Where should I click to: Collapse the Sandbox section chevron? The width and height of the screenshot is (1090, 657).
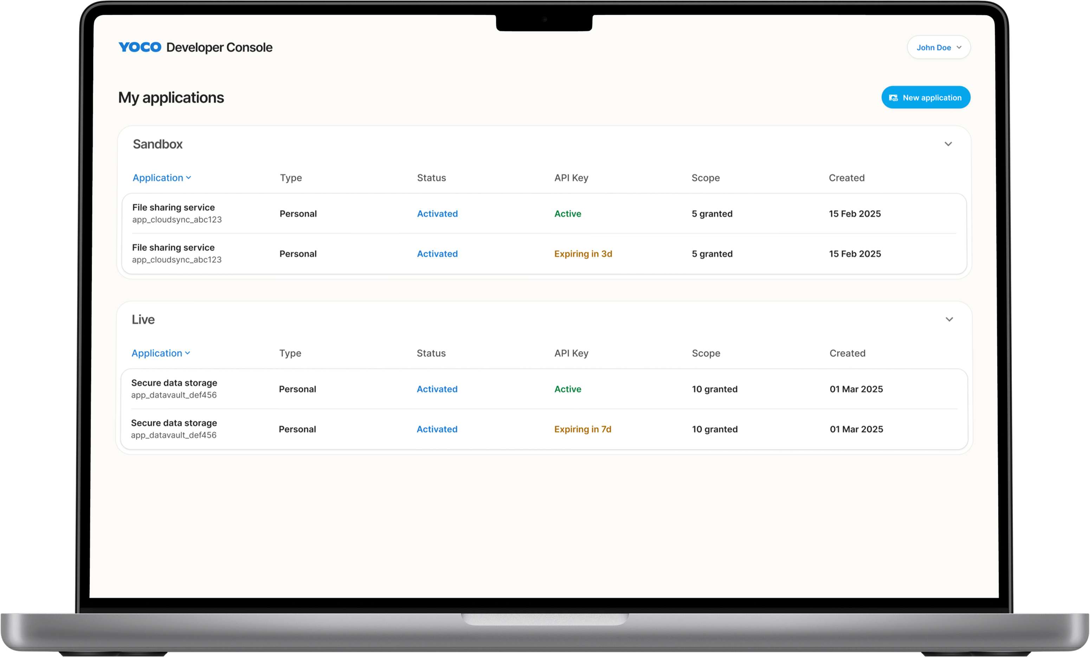[948, 144]
